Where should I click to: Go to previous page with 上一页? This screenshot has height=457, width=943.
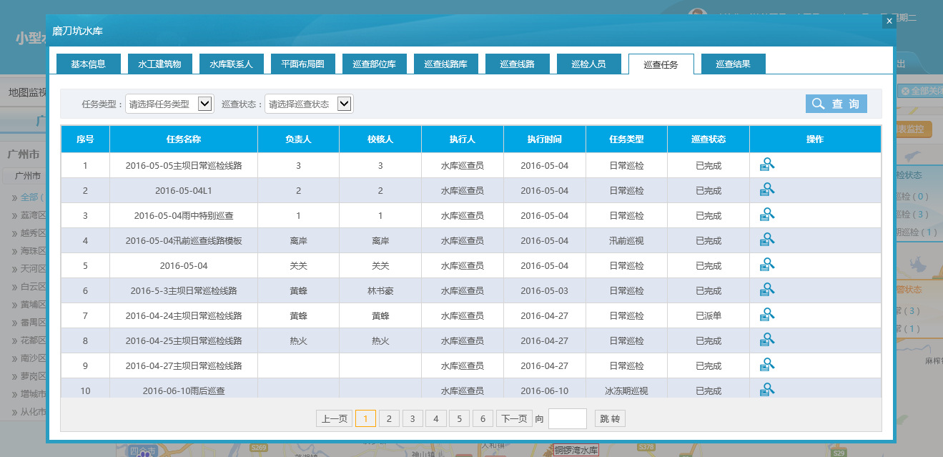tap(335, 419)
